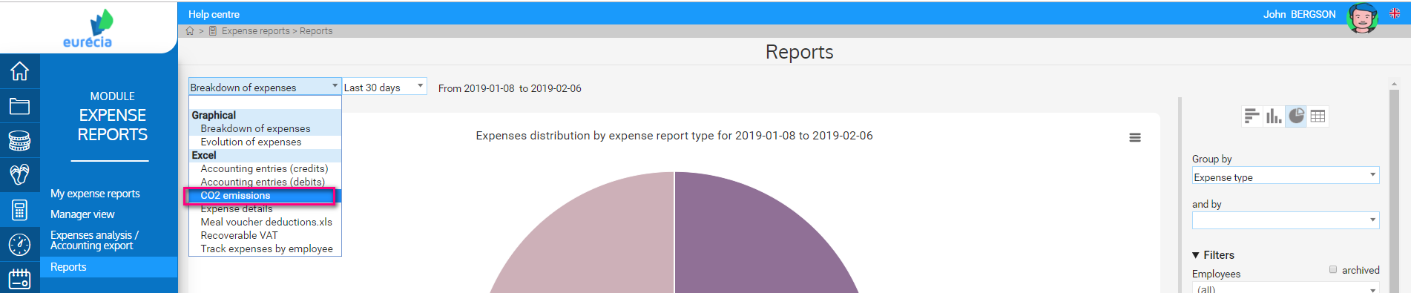Click the breadcrumb home icon
The height and width of the screenshot is (293, 1411).
[x=190, y=31]
